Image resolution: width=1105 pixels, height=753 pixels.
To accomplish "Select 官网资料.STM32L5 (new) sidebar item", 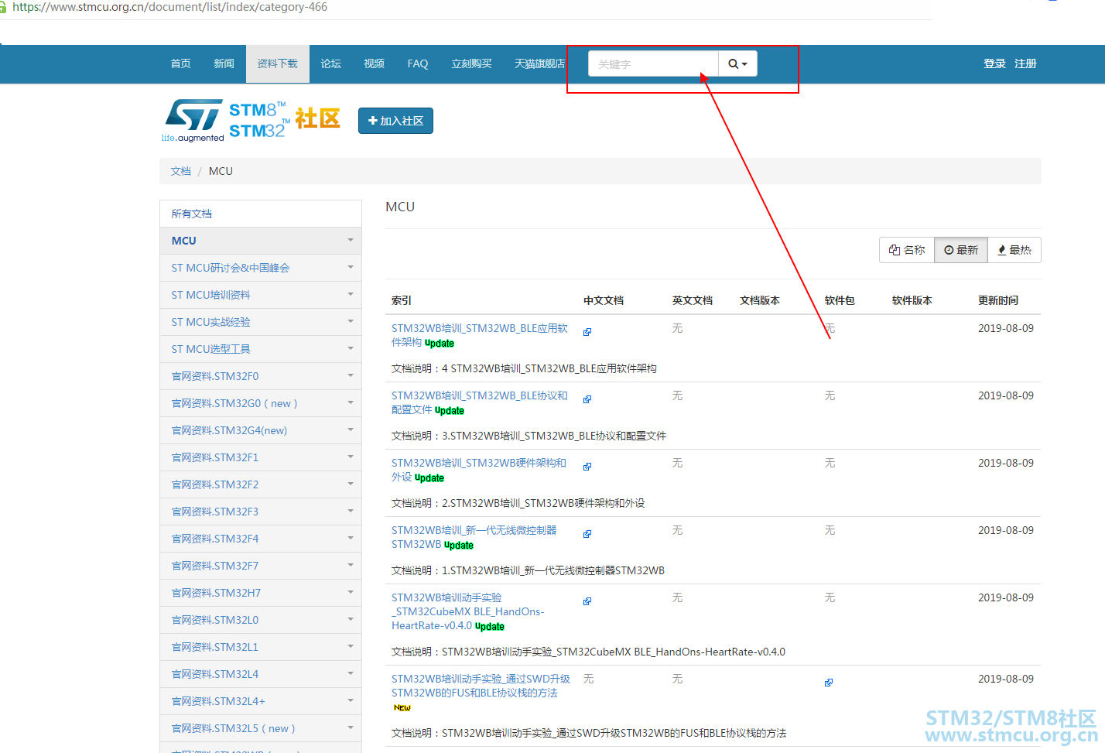I will pyautogui.click(x=261, y=728).
